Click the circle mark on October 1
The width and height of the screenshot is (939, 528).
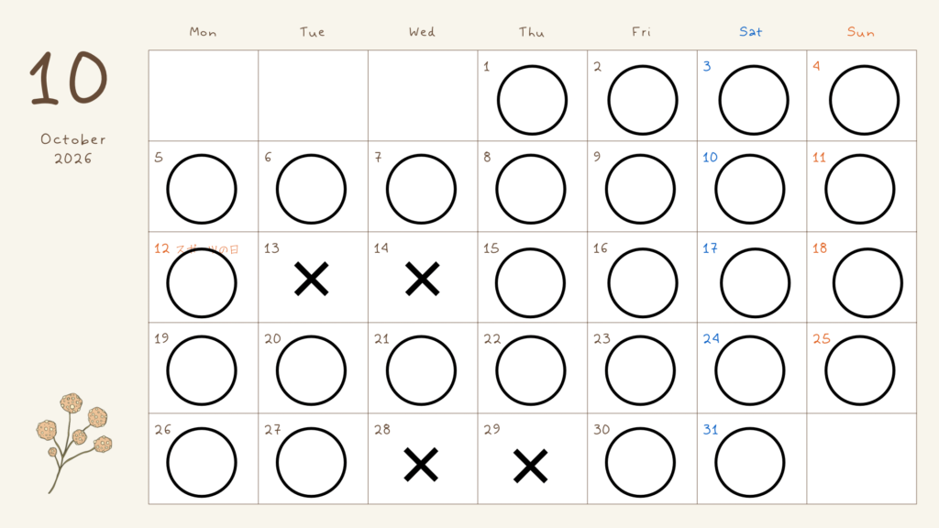532,100
